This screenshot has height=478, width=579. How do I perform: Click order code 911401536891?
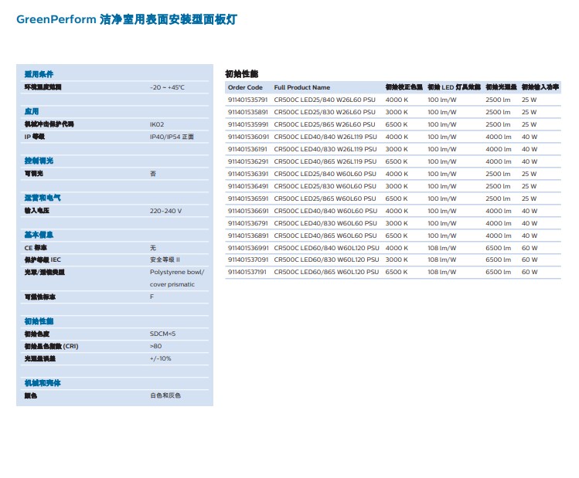pyautogui.click(x=248, y=236)
